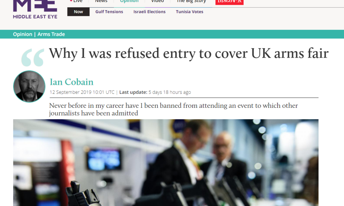
Task: Click the article summary paragraph
Action: point(173,109)
